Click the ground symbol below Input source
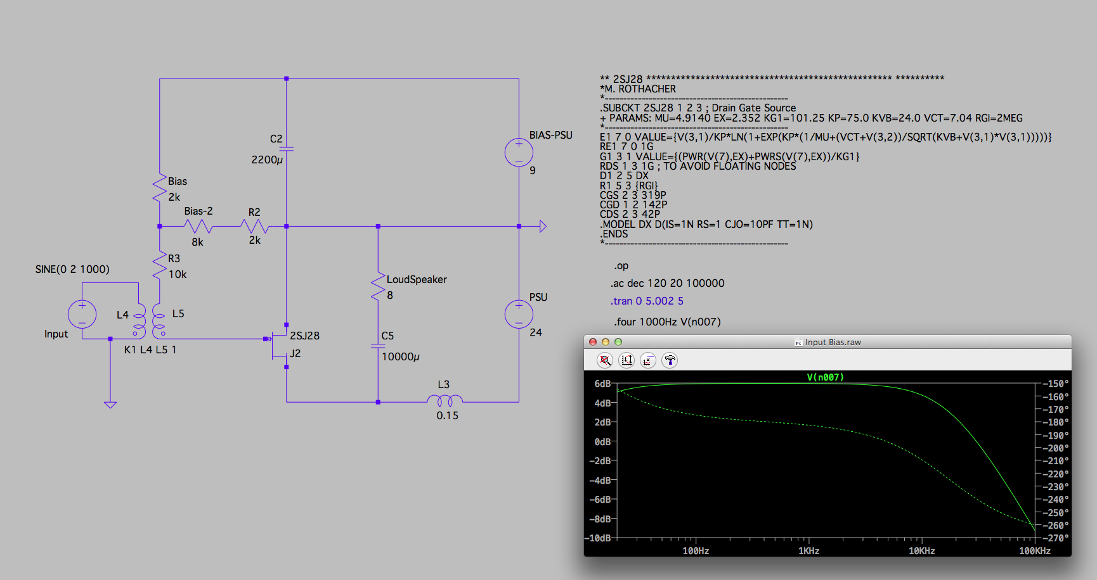The height and width of the screenshot is (580, 1097). coord(110,405)
